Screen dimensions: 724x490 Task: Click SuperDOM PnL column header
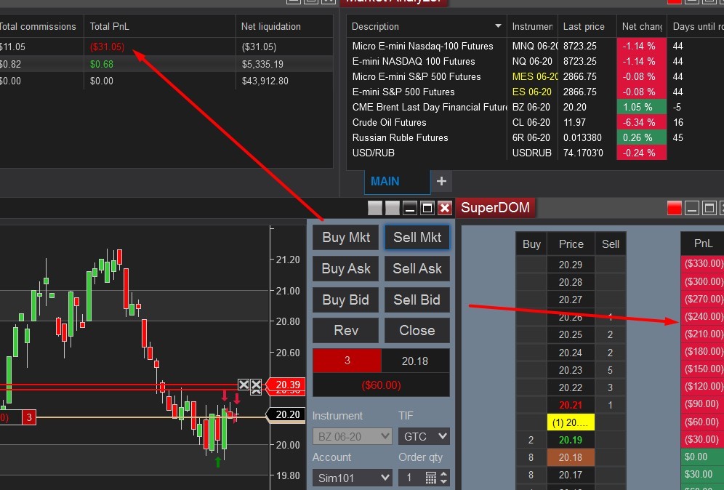(702, 244)
